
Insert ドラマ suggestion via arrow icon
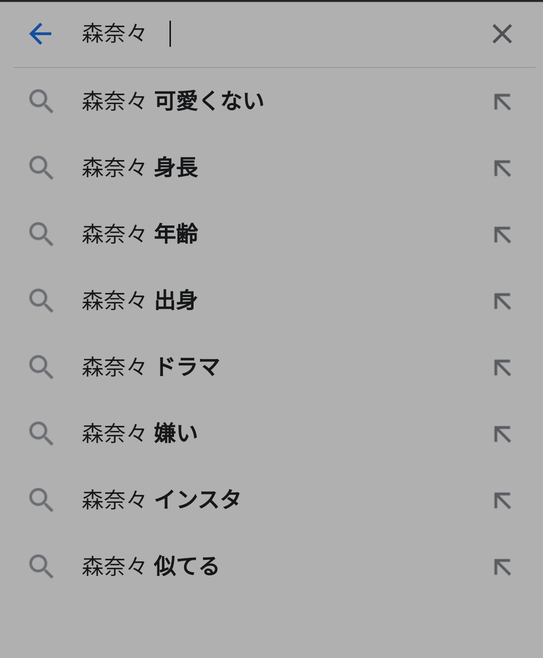tap(502, 368)
